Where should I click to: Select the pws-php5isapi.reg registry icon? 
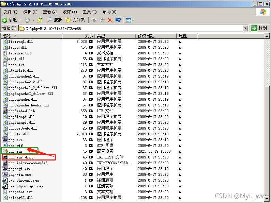coord(5,186)
